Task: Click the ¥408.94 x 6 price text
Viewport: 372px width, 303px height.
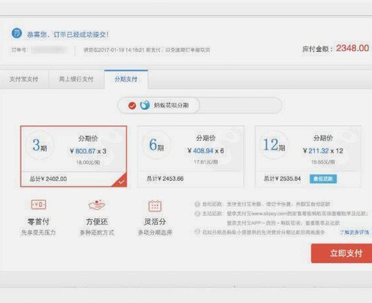Action: (206, 151)
